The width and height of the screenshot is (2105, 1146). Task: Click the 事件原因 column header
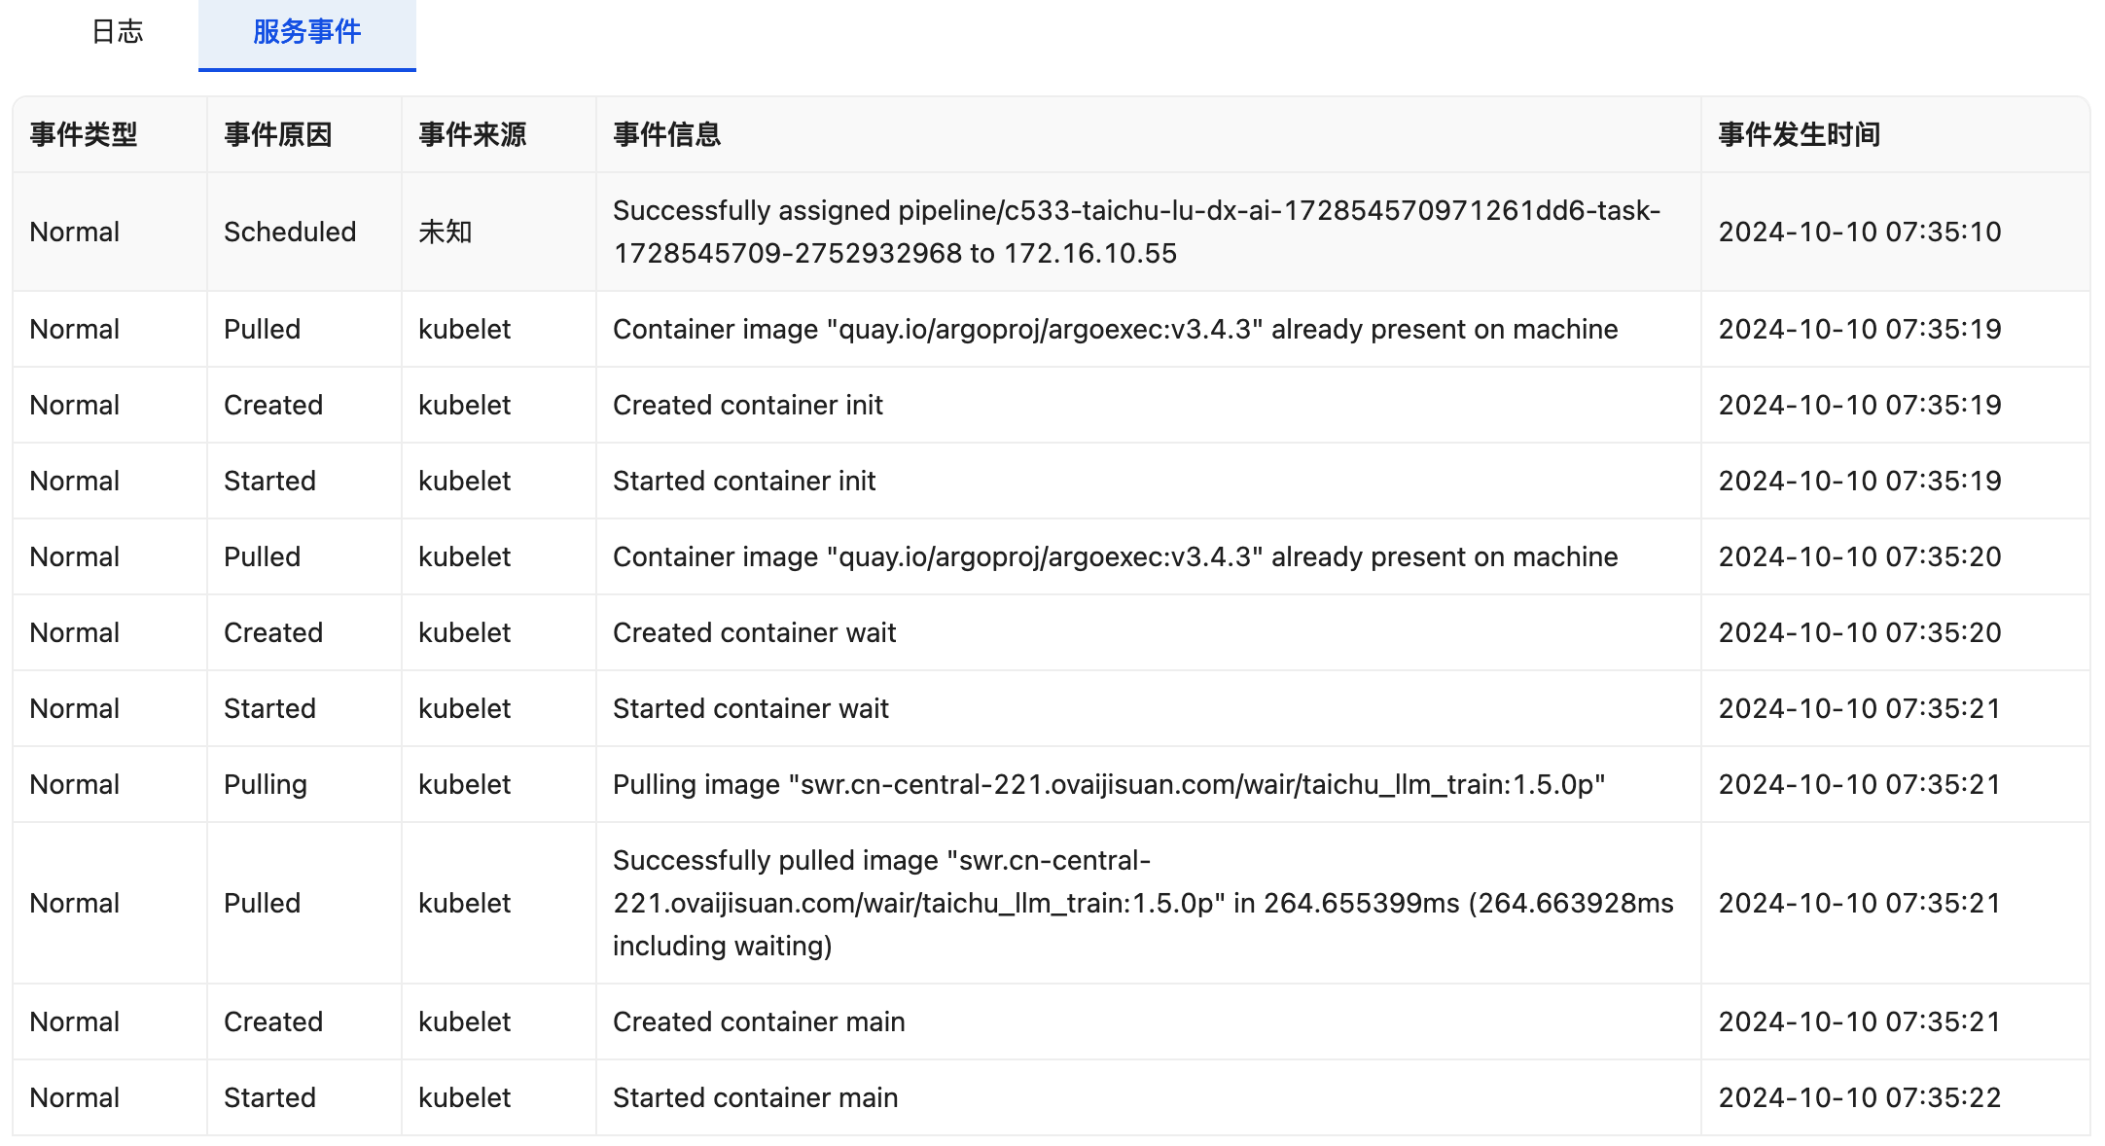[278, 134]
